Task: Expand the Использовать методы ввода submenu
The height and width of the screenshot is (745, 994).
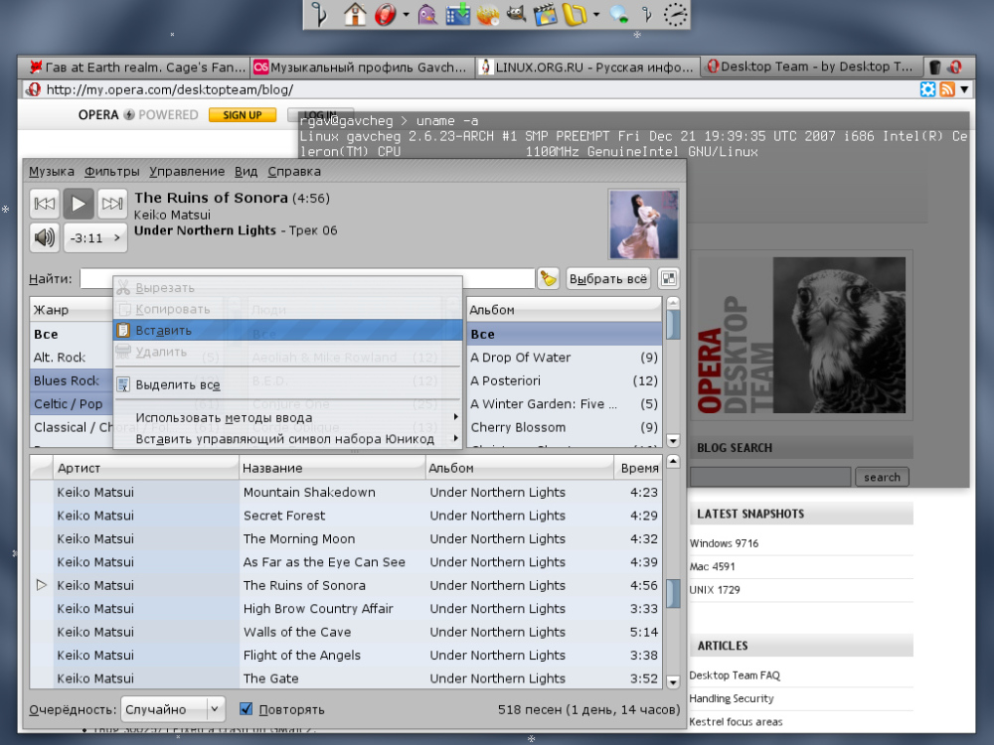Action: pyautogui.click(x=288, y=417)
